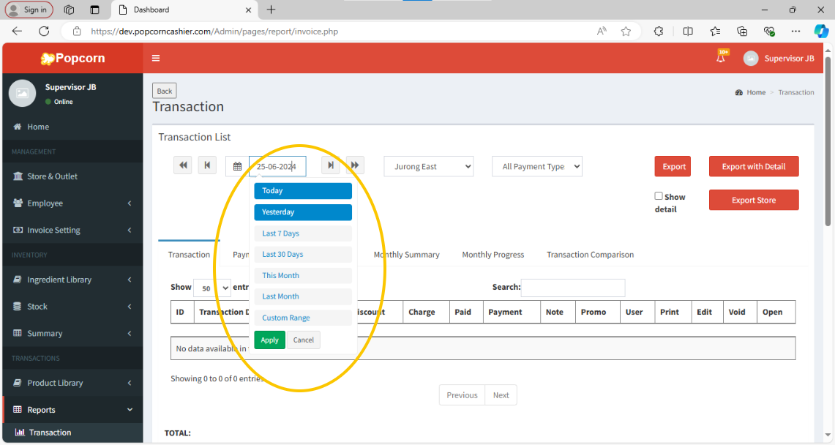Expand the Summary sidebar menu
This screenshot has width=835, height=445.
click(x=73, y=333)
